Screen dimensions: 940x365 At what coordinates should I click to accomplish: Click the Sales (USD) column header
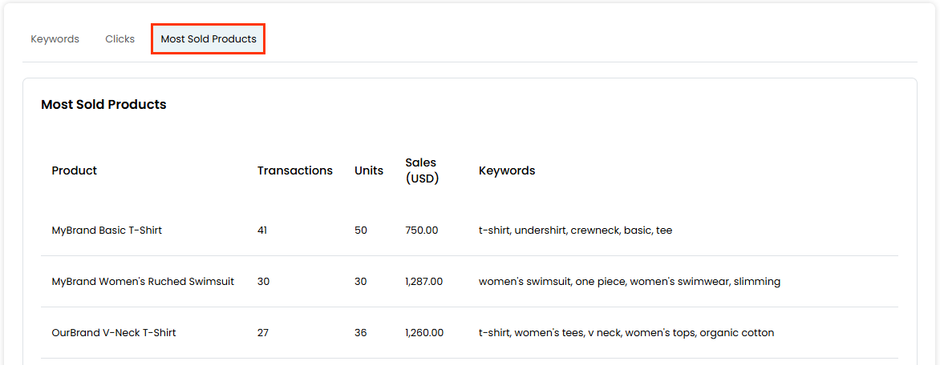pyautogui.click(x=422, y=170)
